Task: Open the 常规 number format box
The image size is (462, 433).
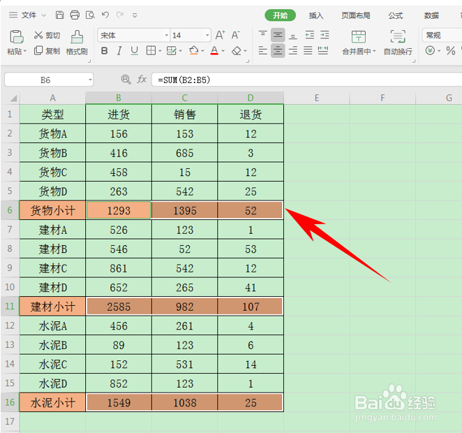Action: (442, 36)
